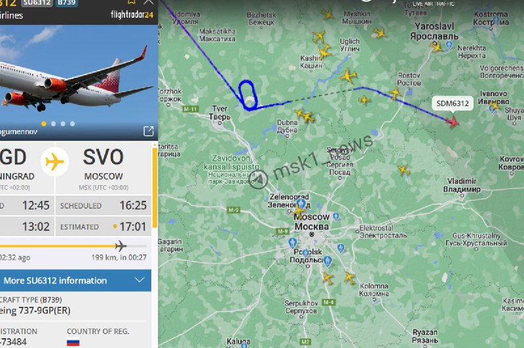Click the flight progress bar plane marker

(121, 246)
